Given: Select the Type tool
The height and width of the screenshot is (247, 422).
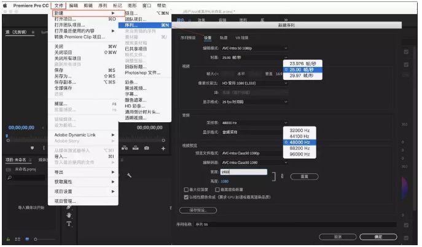Looking at the screenshot, I should pos(69,224).
